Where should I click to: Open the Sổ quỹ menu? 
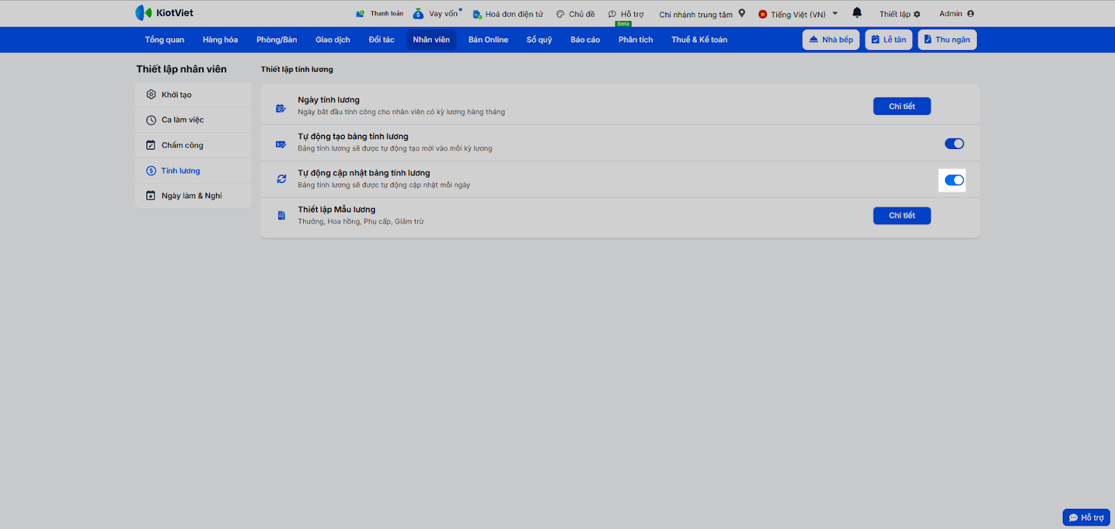[x=539, y=40]
